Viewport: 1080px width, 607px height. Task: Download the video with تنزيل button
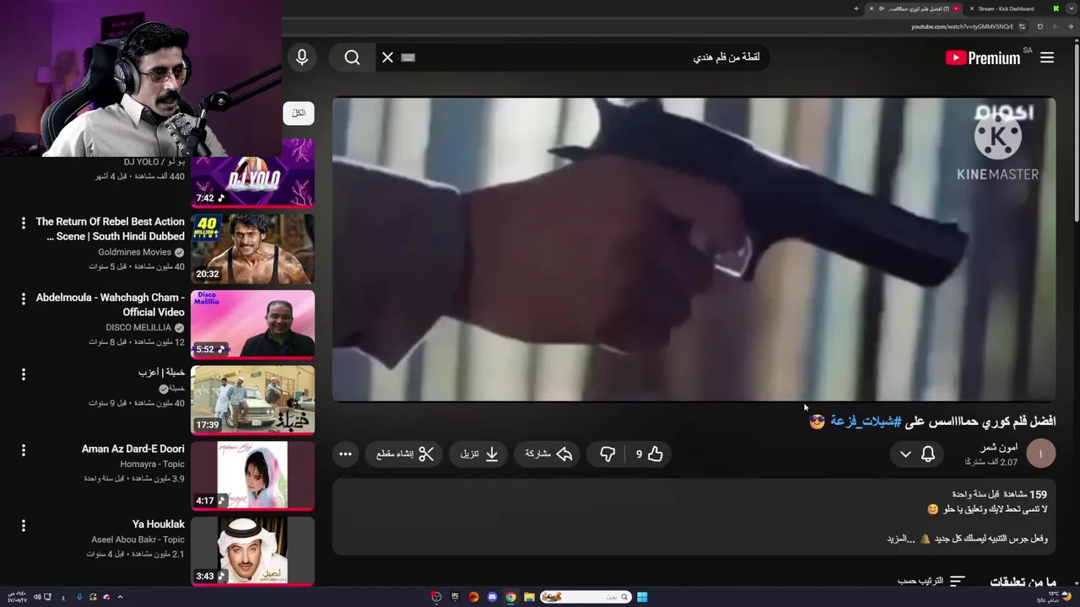(479, 454)
